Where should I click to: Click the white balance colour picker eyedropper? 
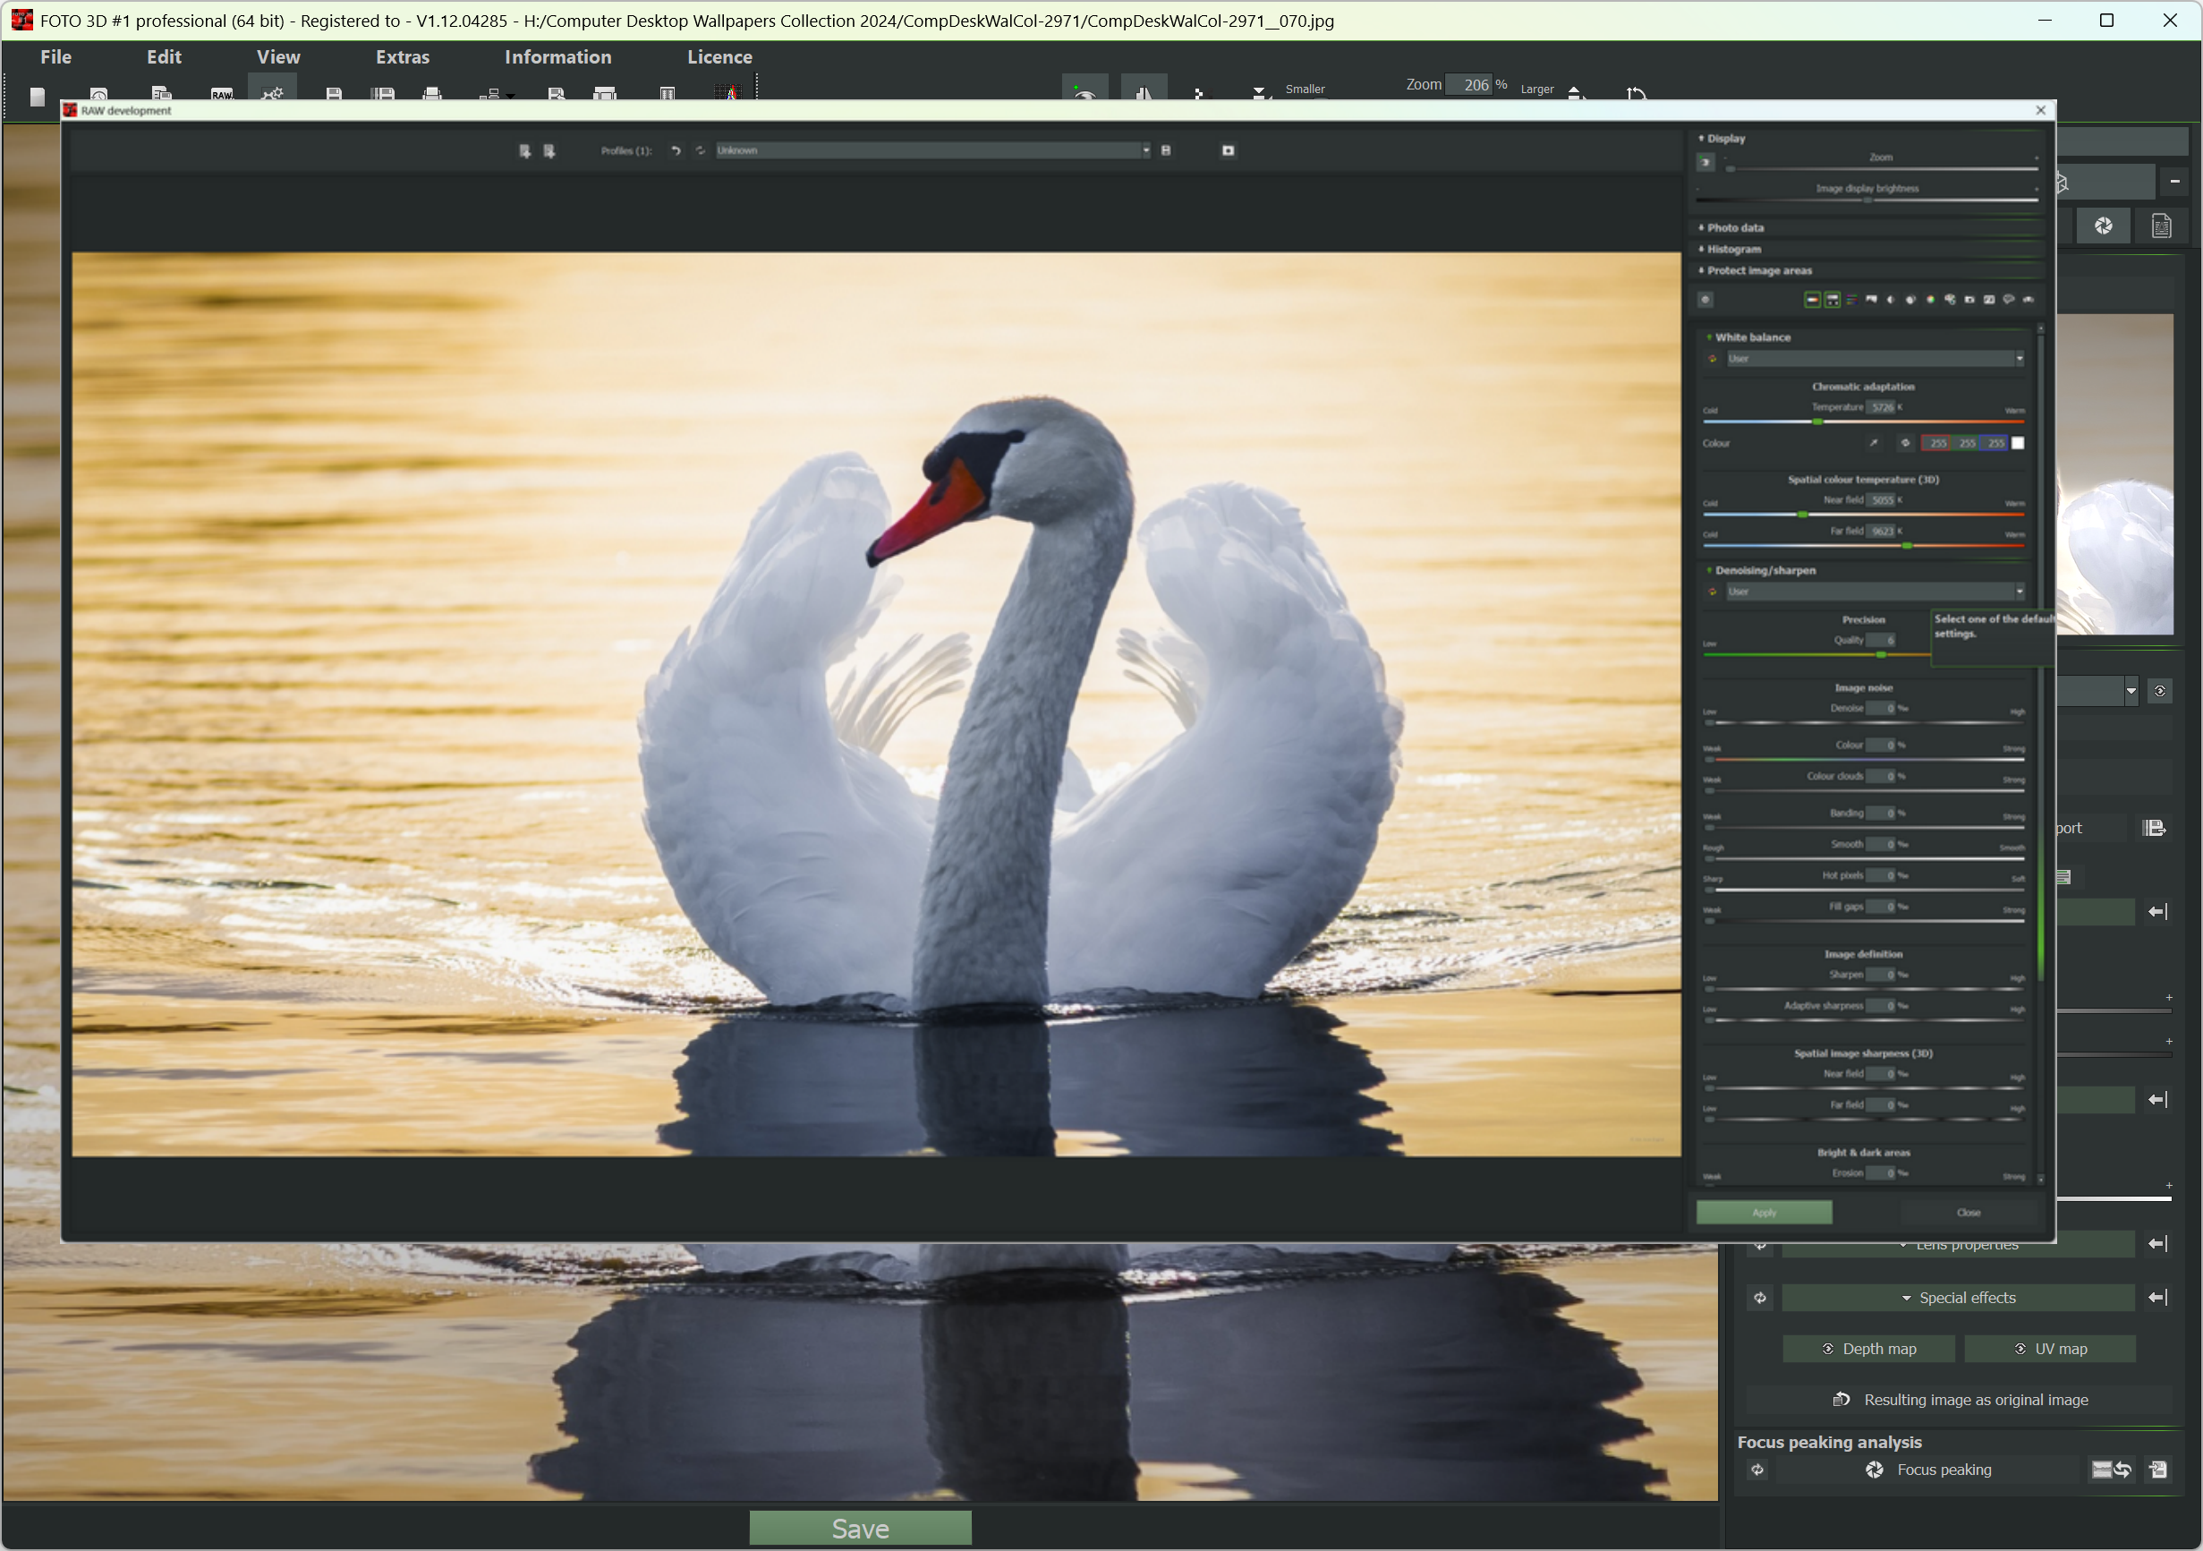point(1872,442)
